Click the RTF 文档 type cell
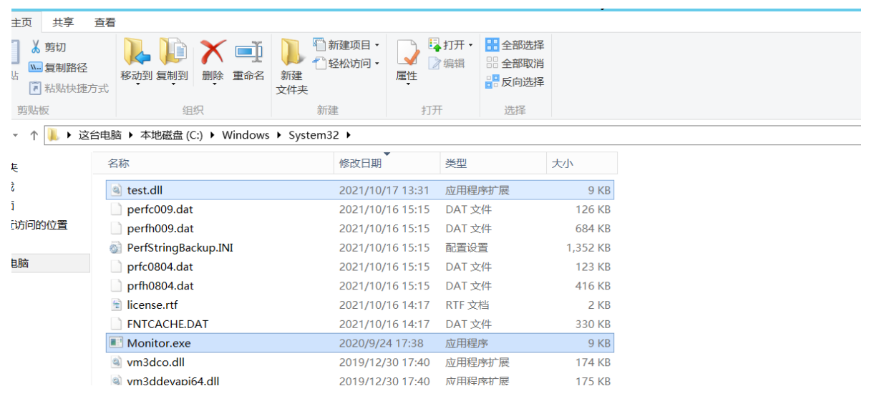 point(467,305)
